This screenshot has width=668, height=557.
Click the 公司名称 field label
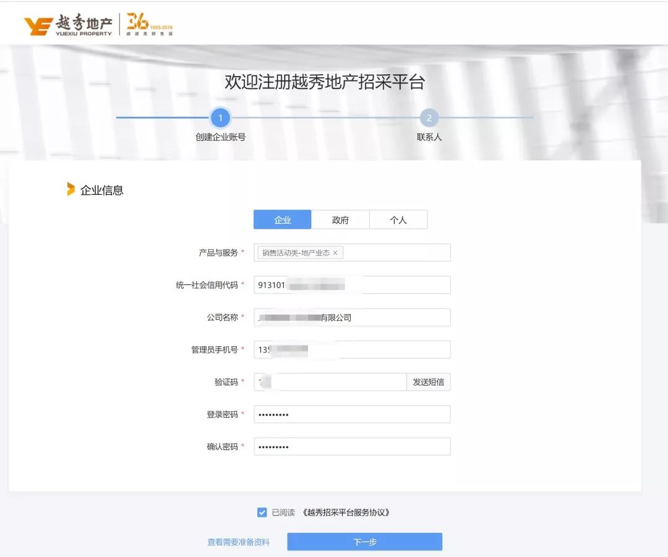(x=223, y=317)
